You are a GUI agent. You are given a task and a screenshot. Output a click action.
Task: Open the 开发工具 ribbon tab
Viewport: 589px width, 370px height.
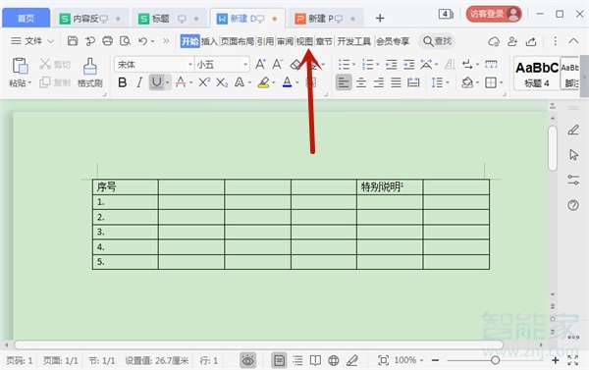coord(353,41)
